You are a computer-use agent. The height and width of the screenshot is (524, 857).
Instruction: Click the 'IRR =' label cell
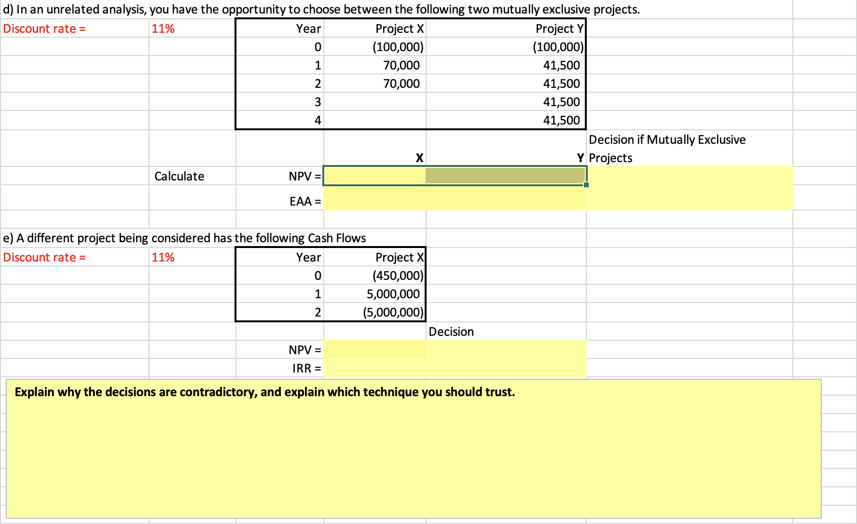tap(279, 368)
